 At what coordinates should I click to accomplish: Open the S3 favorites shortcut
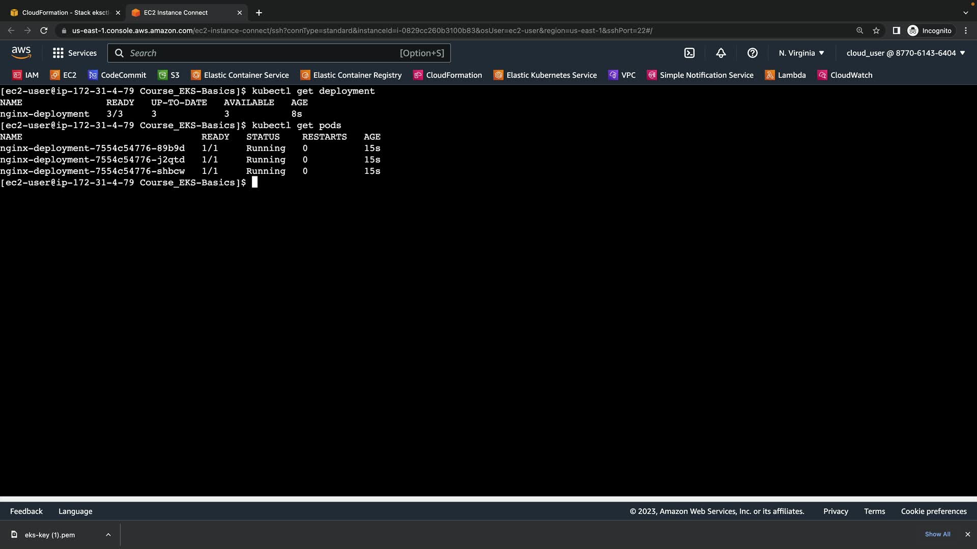coord(168,75)
